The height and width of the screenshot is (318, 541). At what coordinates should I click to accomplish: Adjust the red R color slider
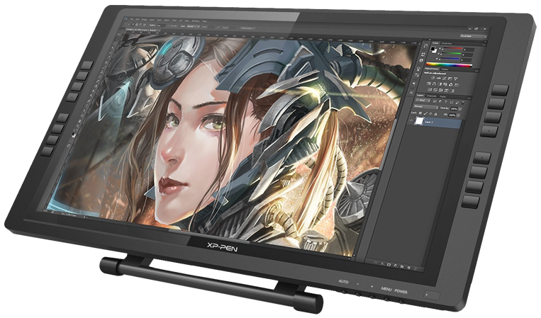(453, 48)
